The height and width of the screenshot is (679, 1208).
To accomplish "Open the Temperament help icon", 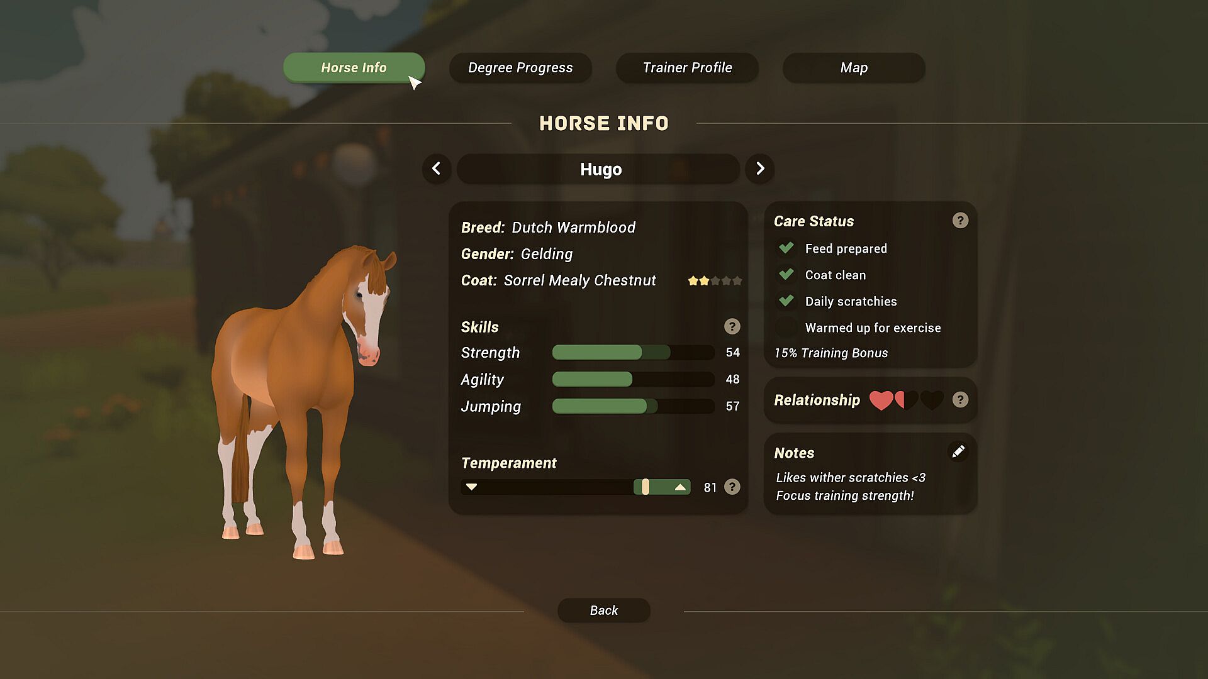I will [x=732, y=487].
